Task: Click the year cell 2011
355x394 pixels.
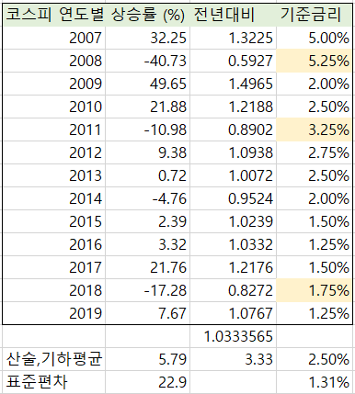Action: 54,129
